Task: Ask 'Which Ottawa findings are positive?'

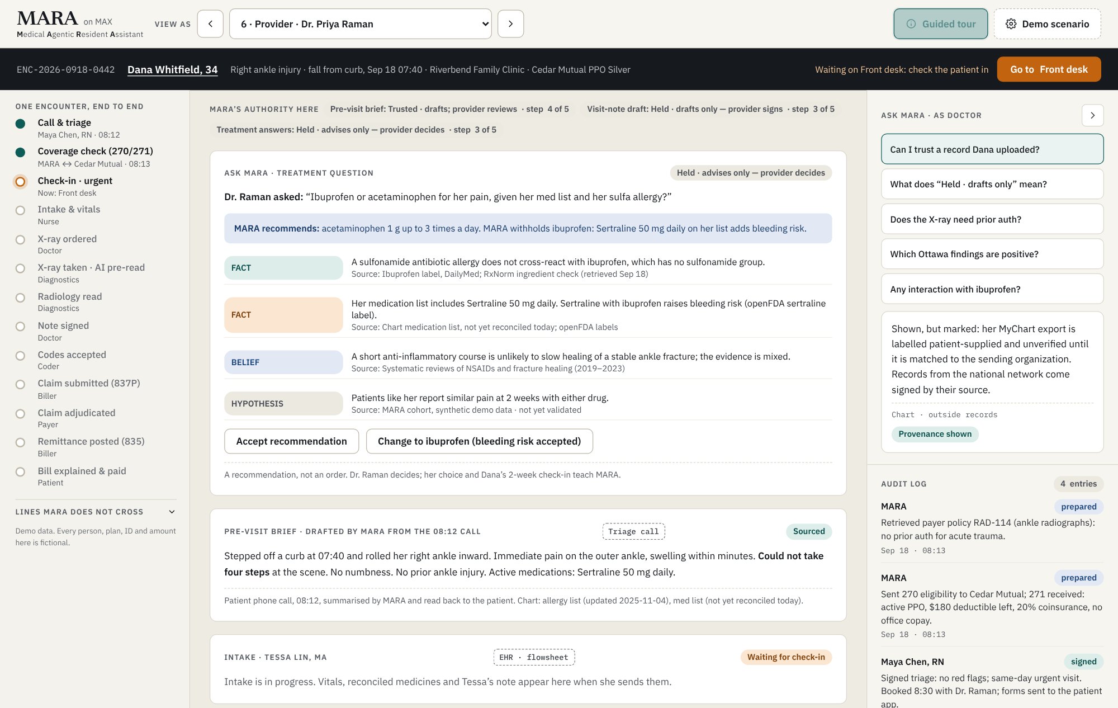Action: tap(992, 254)
